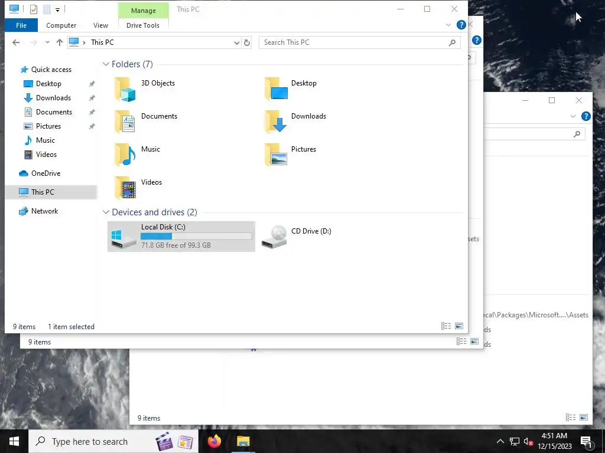Select Downloads in Quick access sidebar
The image size is (605, 453).
point(53,98)
